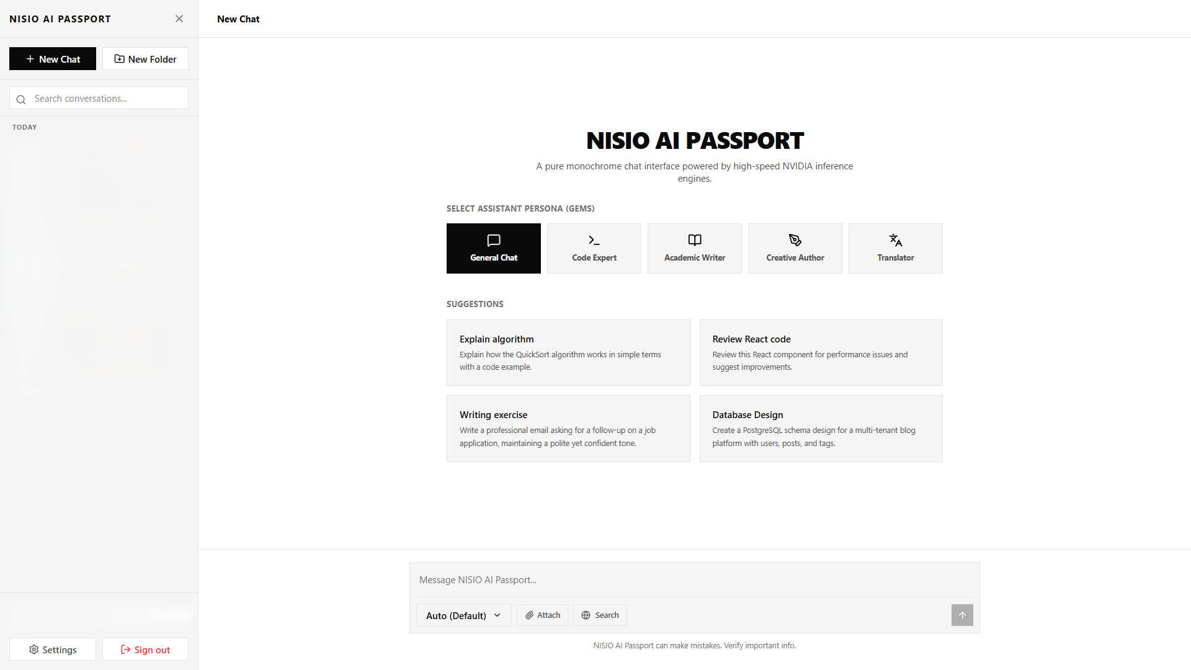
Task: Click the TODAY section label
Action: coord(25,127)
